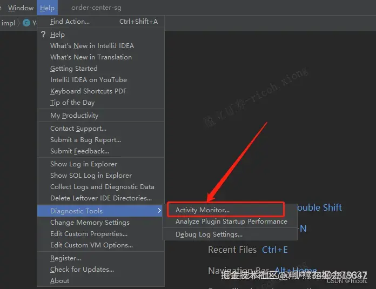This screenshot has height=289, width=376.
Task: Open Debug Log Settings...
Action: [230, 234]
